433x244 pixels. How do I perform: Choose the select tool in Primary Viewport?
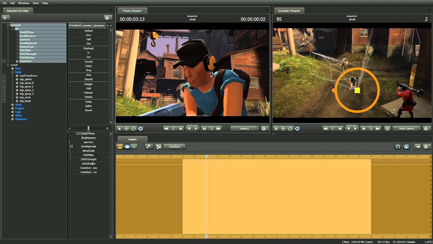click(119, 129)
